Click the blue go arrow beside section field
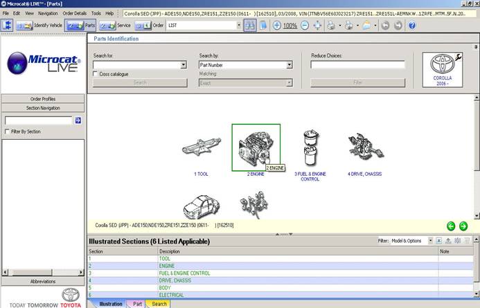 (78, 120)
